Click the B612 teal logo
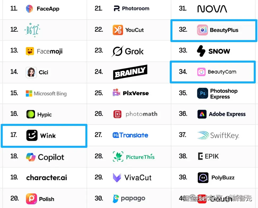This screenshot has height=208, width=258. (x=32, y=29)
